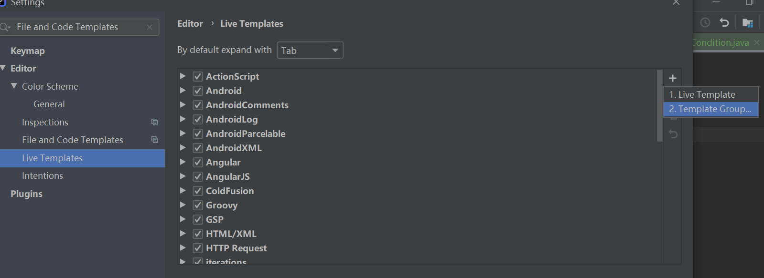The width and height of the screenshot is (764, 278).
Task: Click the clock history icon in toolbar
Action: (x=705, y=22)
